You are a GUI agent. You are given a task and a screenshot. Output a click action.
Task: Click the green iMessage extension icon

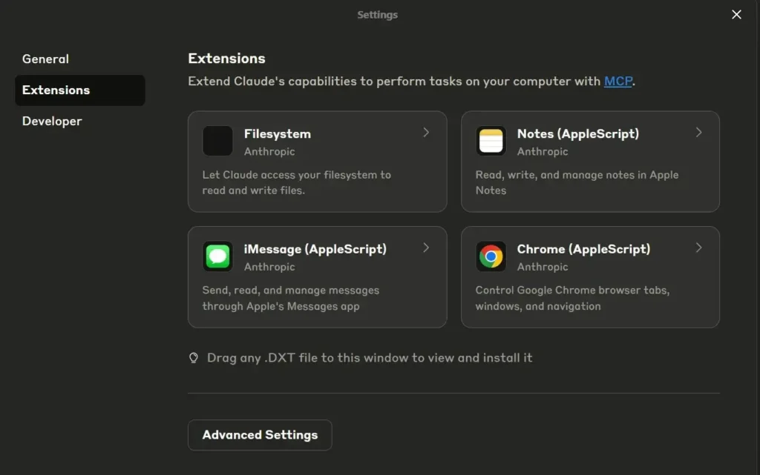(217, 256)
